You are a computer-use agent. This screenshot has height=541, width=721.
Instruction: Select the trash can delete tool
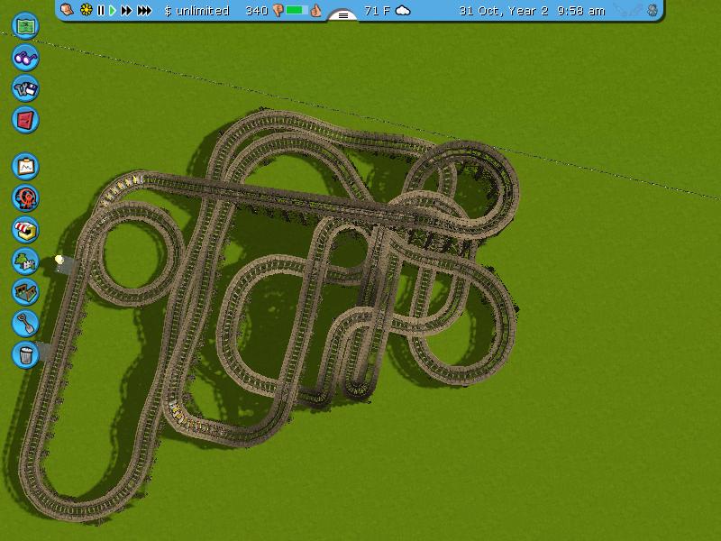(25, 354)
